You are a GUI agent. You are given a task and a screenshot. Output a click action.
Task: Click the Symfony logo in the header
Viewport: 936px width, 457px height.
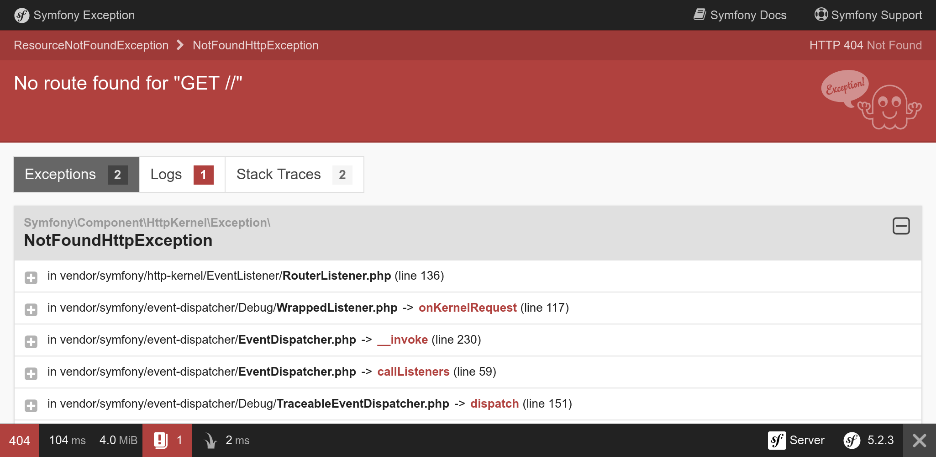coord(21,16)
